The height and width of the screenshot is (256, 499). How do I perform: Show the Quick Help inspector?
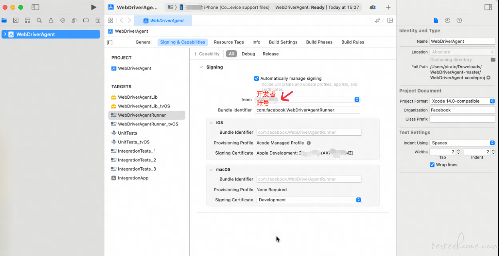coord(459,20)
